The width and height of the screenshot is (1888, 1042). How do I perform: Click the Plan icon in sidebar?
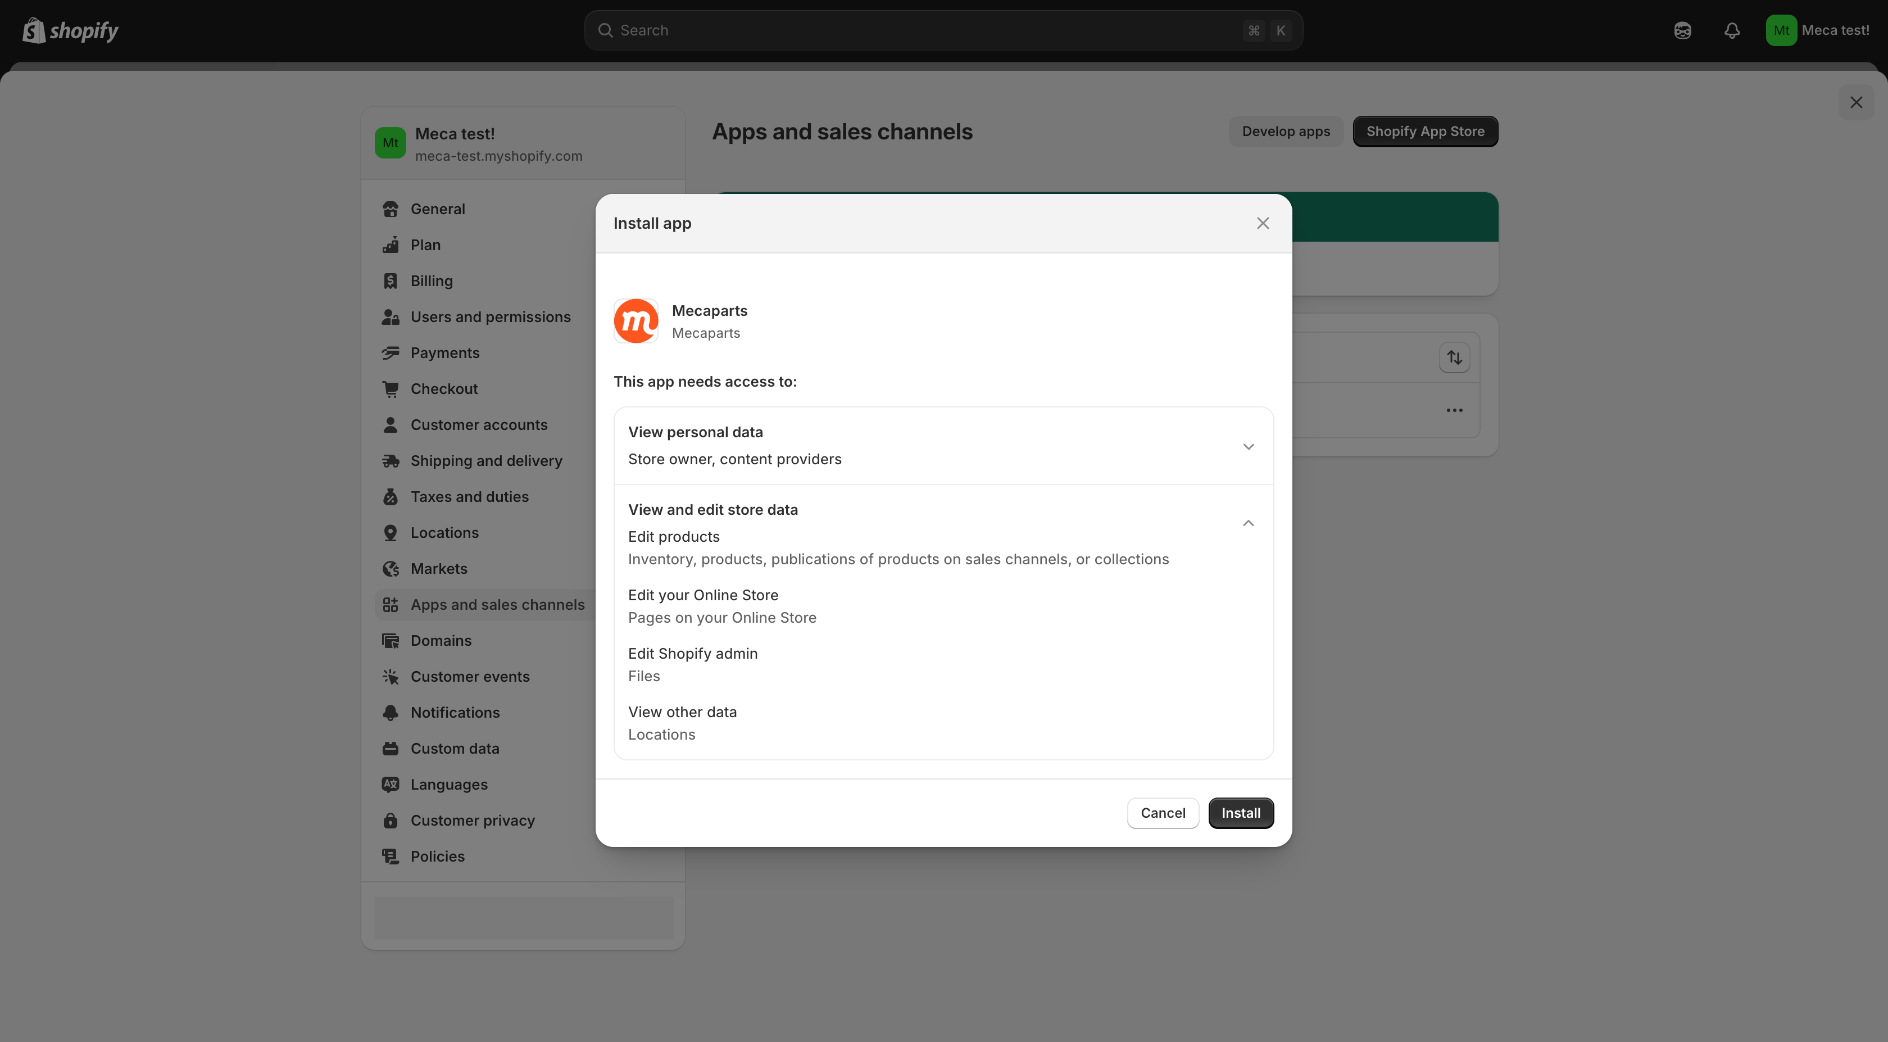(x=391, y=245)
